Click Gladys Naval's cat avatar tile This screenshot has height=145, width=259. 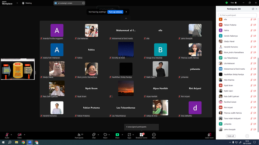(57, 69)
